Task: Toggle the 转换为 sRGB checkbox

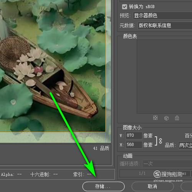Action: [x=124, y=7]
